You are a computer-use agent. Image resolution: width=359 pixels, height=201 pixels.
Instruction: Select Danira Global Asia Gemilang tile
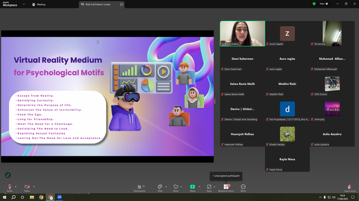(242, 109)
